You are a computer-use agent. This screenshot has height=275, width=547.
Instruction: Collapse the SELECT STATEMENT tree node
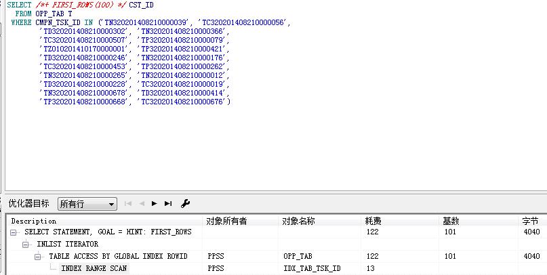[14, 232]
